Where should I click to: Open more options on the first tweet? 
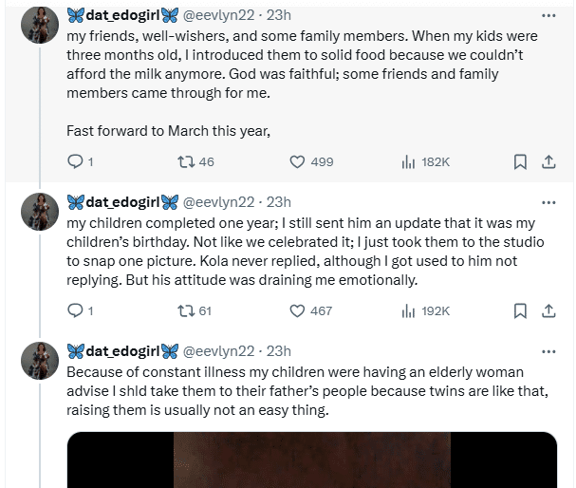(548, 15)
